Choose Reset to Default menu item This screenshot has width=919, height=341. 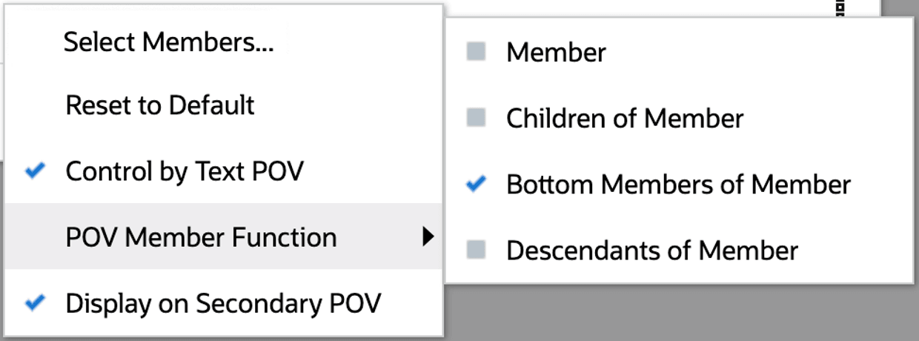[160, 105]
